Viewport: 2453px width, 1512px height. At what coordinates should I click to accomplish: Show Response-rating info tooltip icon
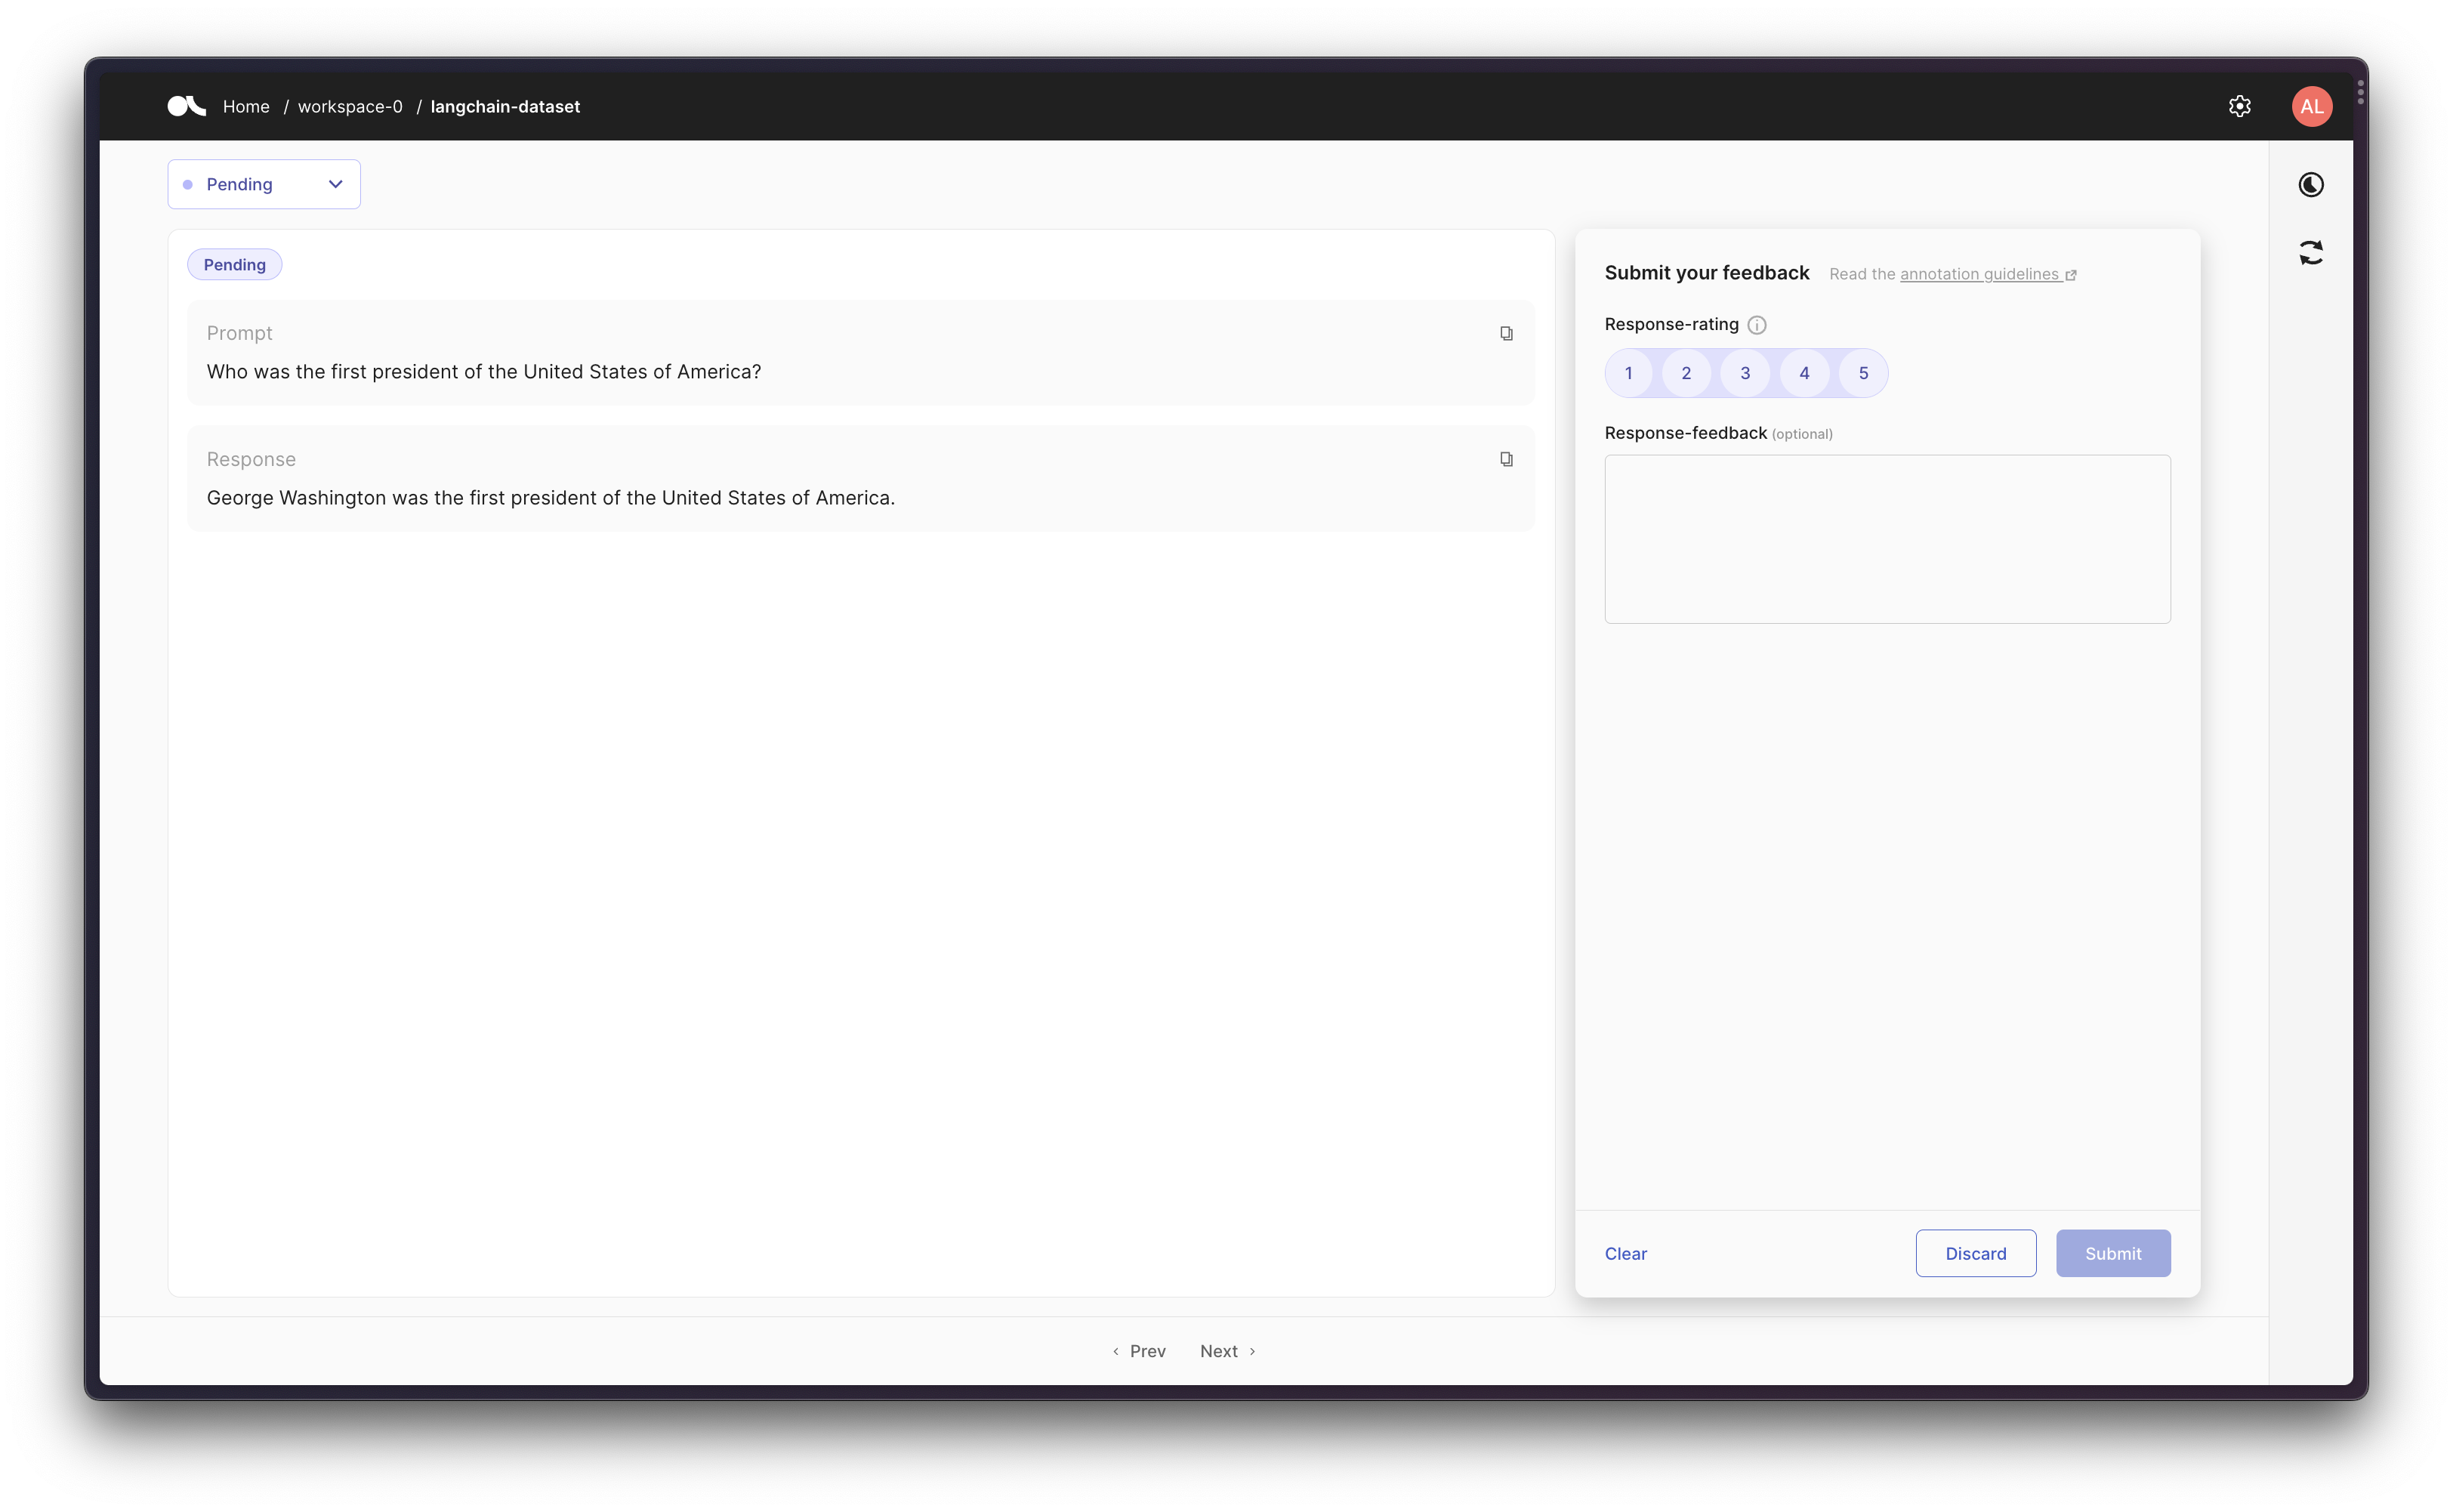point(1756,325)
